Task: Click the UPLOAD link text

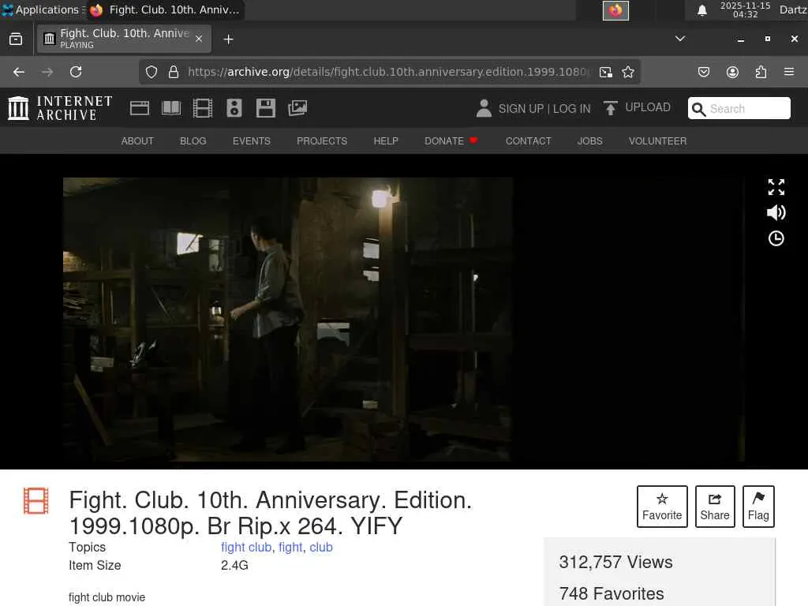Action: click(648, 107)
